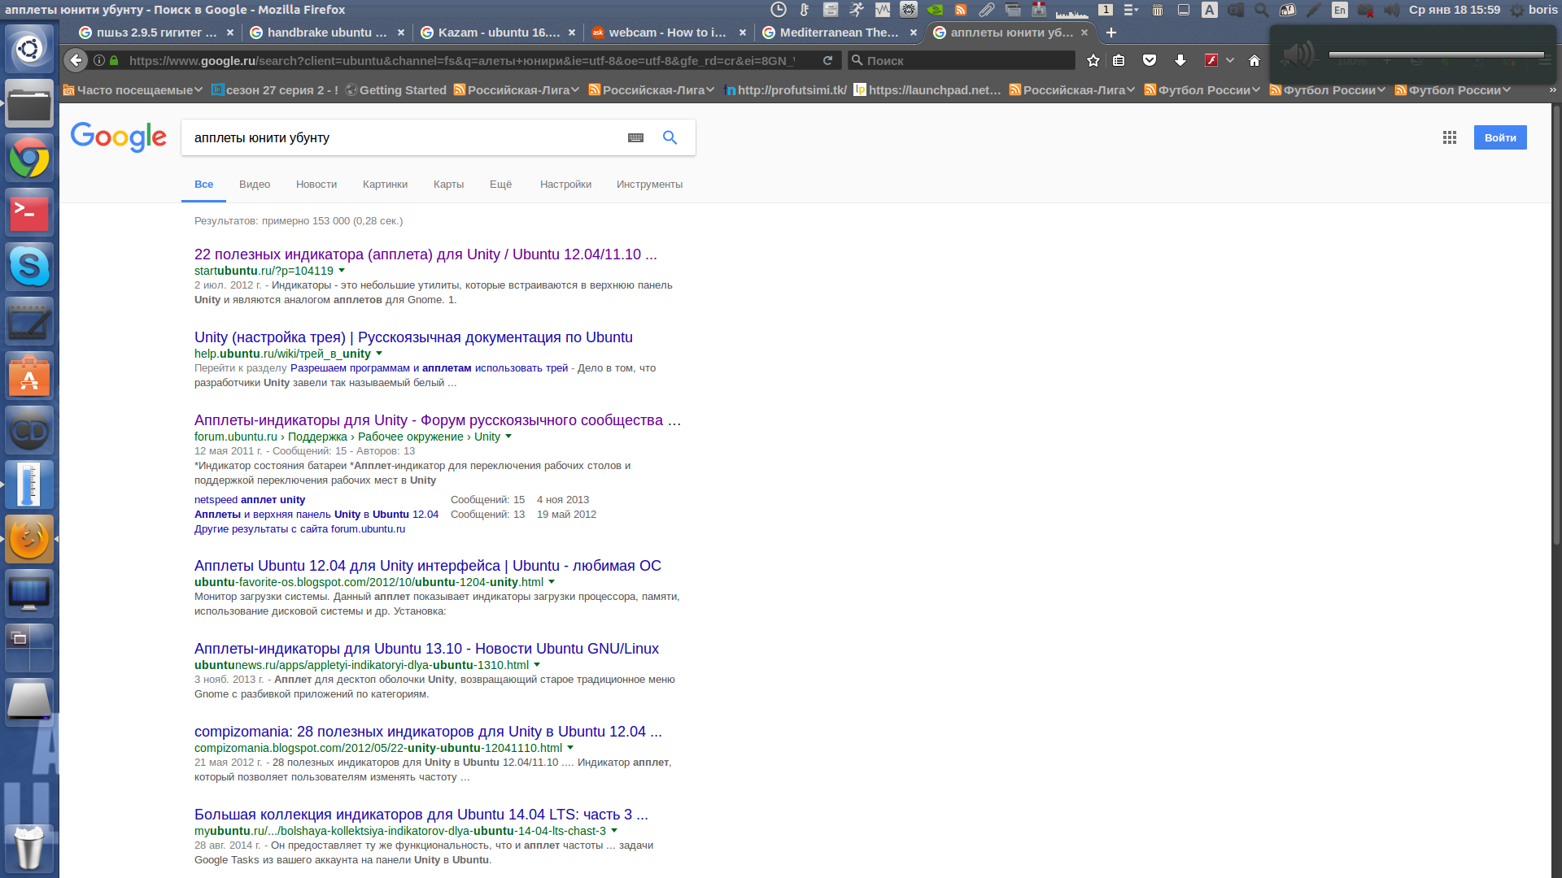The width and height of the screenshot is (1562, 878).
Task: Open Google Chrome from the dock
Action: click(x=29, y=158)
